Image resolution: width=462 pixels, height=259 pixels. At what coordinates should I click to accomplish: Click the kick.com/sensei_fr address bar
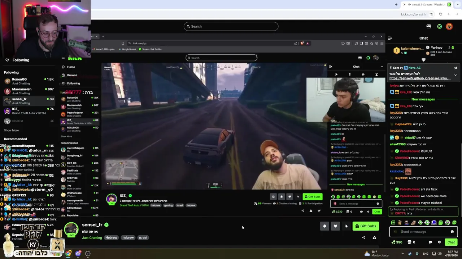414,14
